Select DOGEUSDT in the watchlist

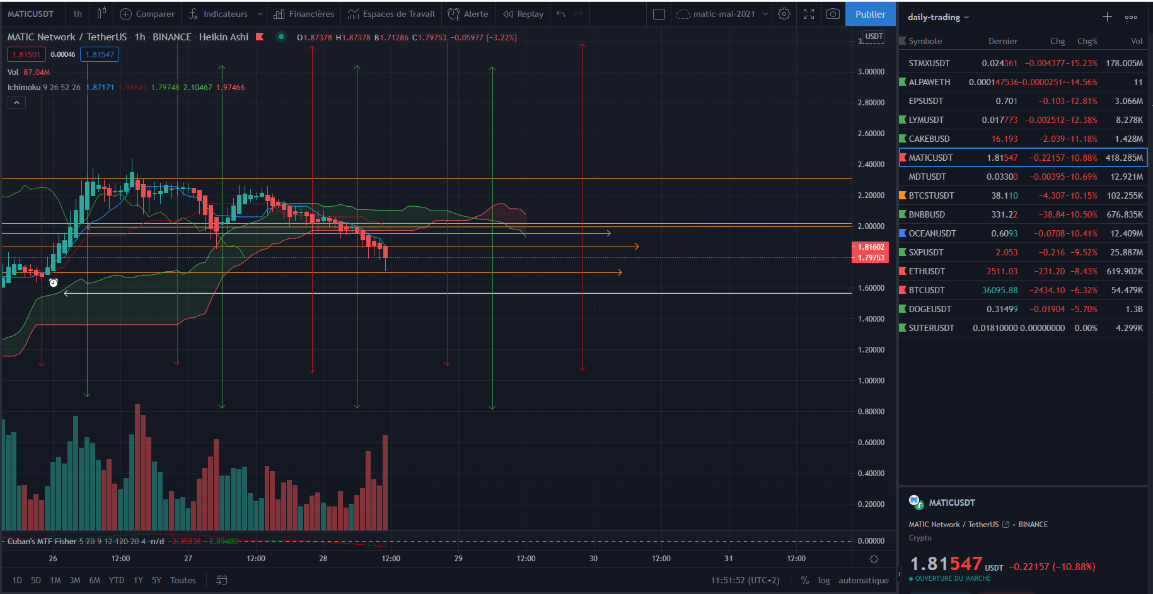[x=1023, y=309]
